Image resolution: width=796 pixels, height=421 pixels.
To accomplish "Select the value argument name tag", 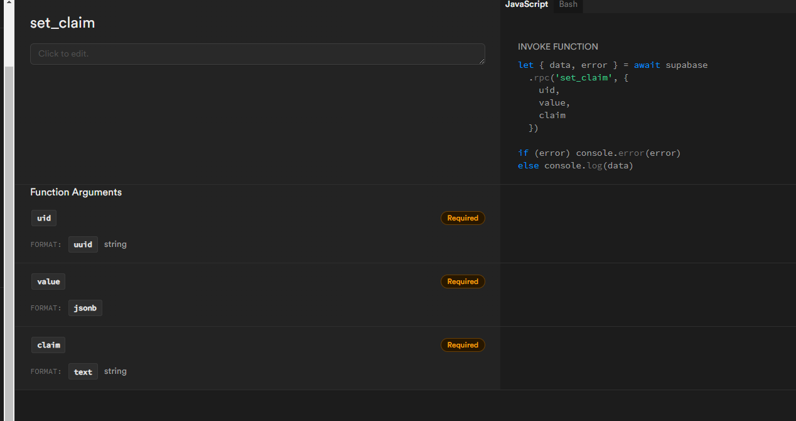I will (48, 282).
